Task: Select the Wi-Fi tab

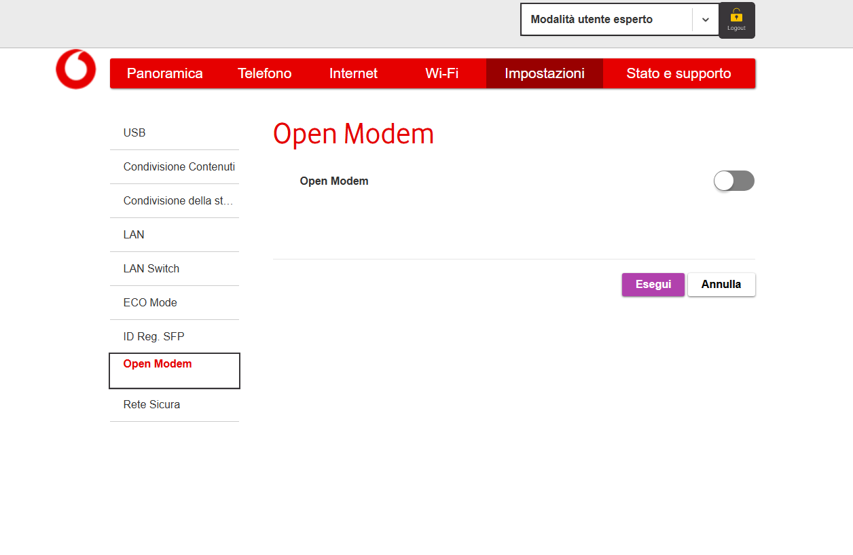Action: (x=442, y=73)
